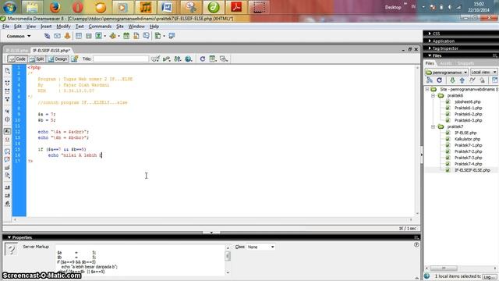Open Adobe Reader from the taskbar

point(236,7)
